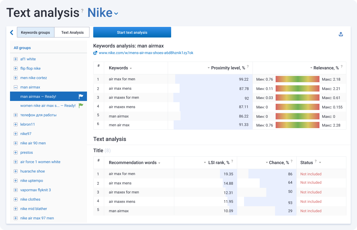This screenshot has height=230, width=357.
Task: Open Status column filter dropdown
Action: (x=320, y=163)
